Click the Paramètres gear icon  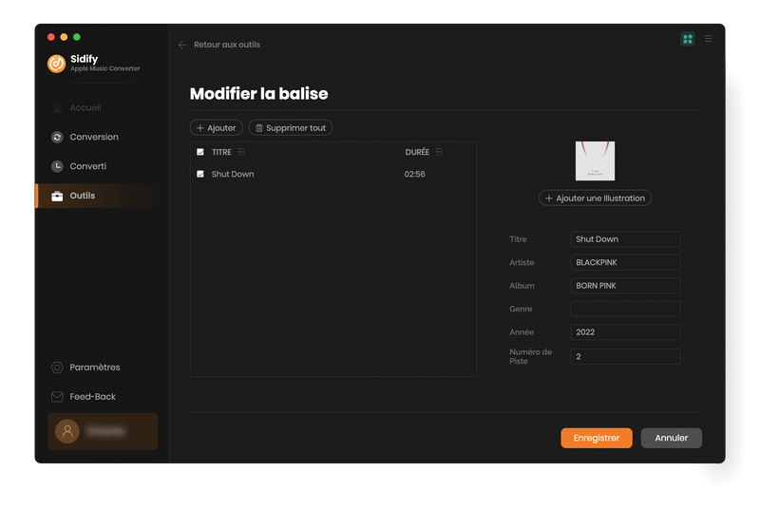coord(57,368)
